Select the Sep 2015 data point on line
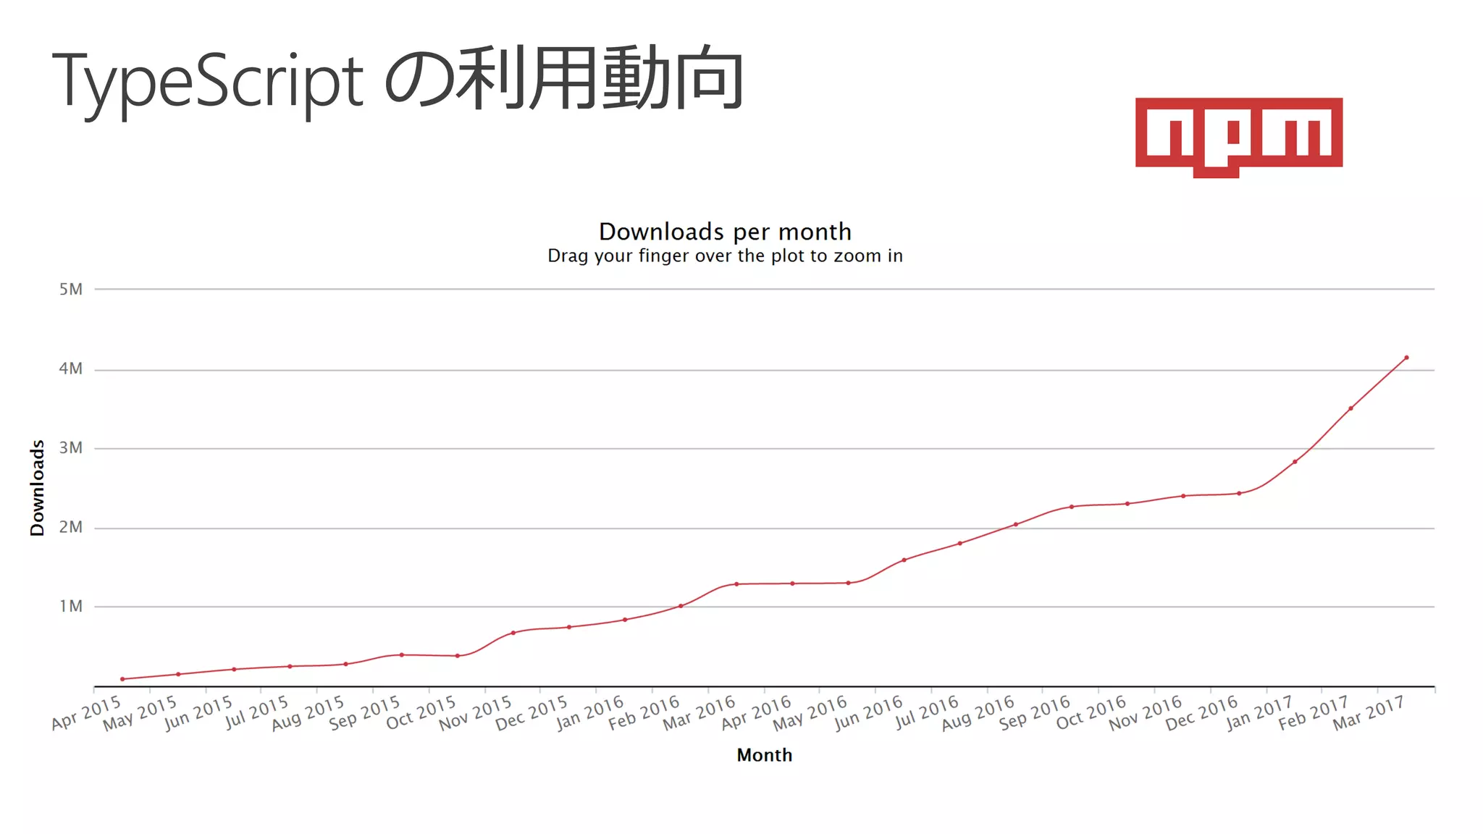This screenshot has height=834, width=1483. point(402,655)
